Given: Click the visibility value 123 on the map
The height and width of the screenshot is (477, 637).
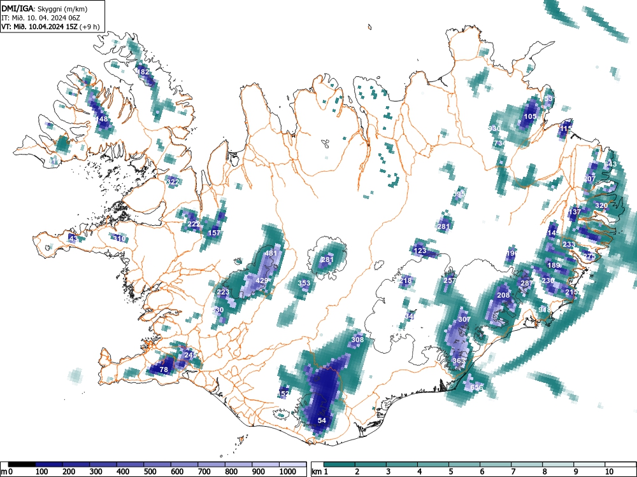Looking at the screenshot, I should point(420,251).
